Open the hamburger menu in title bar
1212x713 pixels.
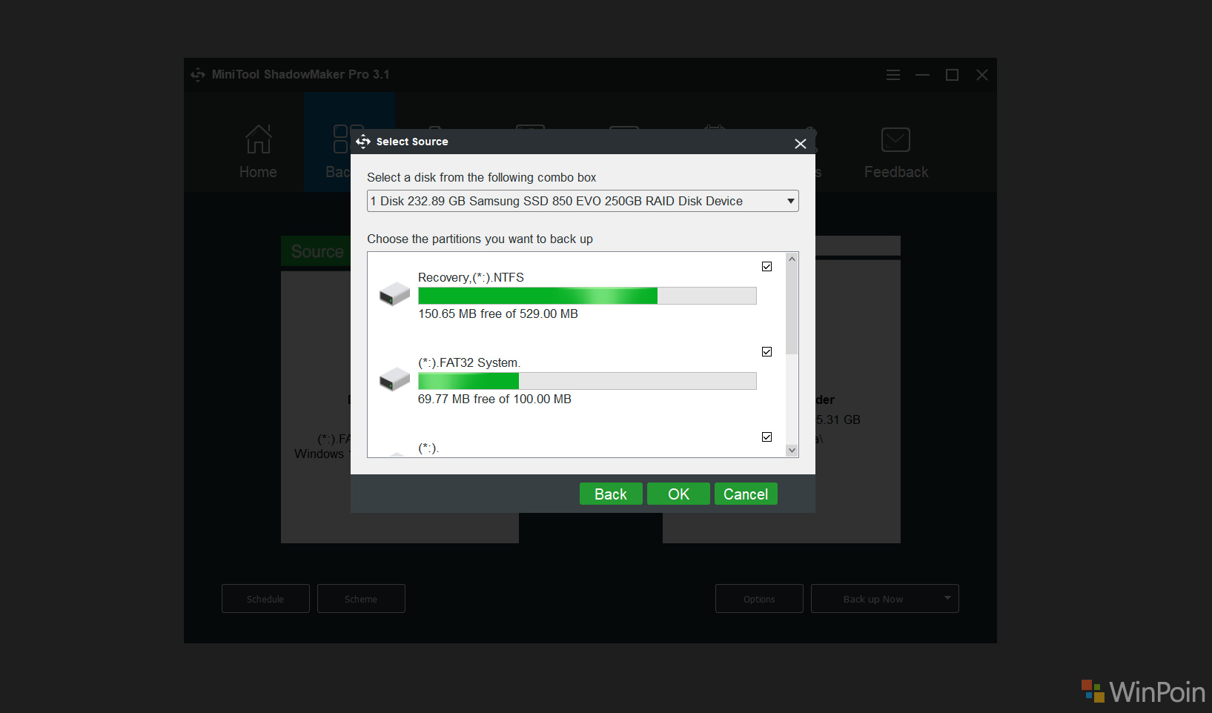coord(893,75)
